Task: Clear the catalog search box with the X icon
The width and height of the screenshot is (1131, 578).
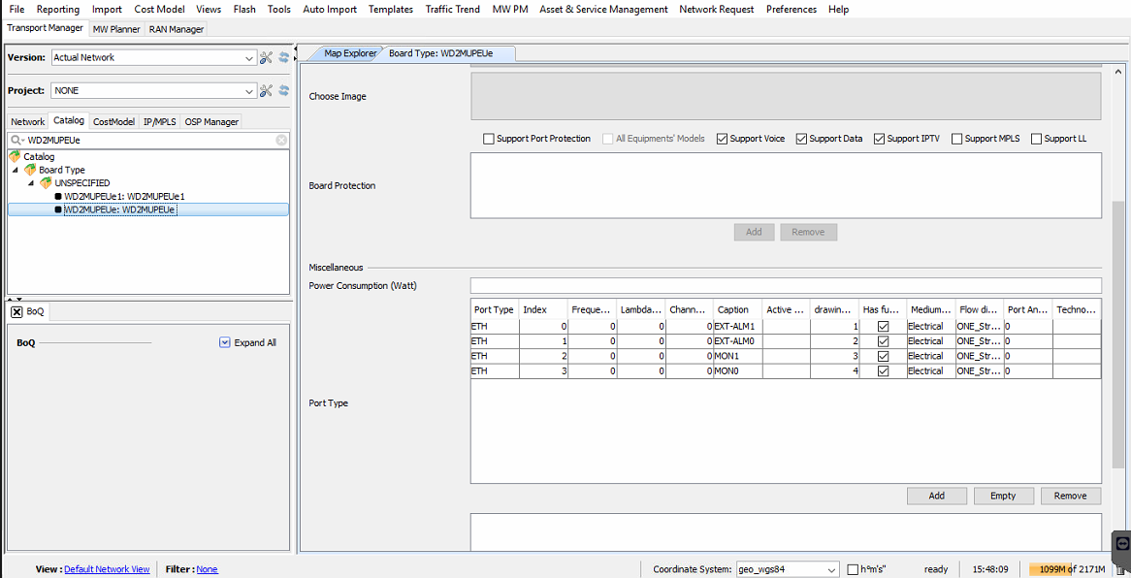Action: (281, 141)
